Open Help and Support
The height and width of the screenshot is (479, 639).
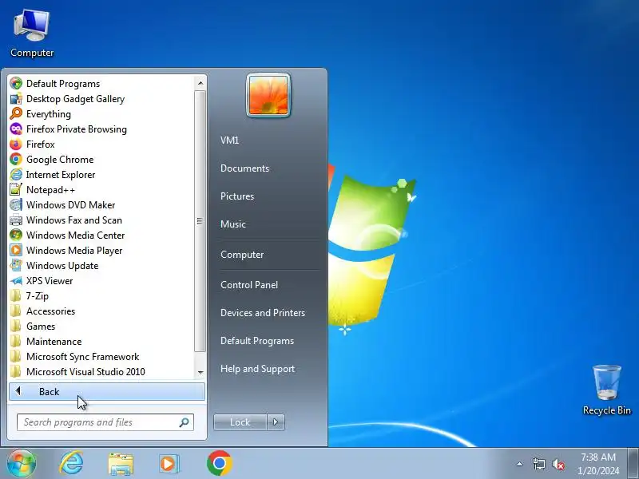pos(257,369)
